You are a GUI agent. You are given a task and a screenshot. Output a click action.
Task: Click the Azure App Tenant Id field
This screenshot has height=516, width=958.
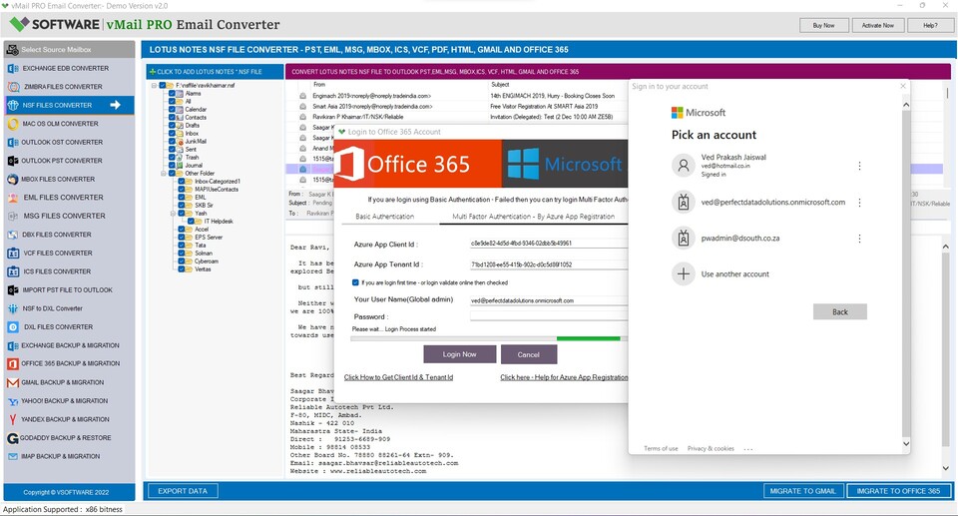549,264
